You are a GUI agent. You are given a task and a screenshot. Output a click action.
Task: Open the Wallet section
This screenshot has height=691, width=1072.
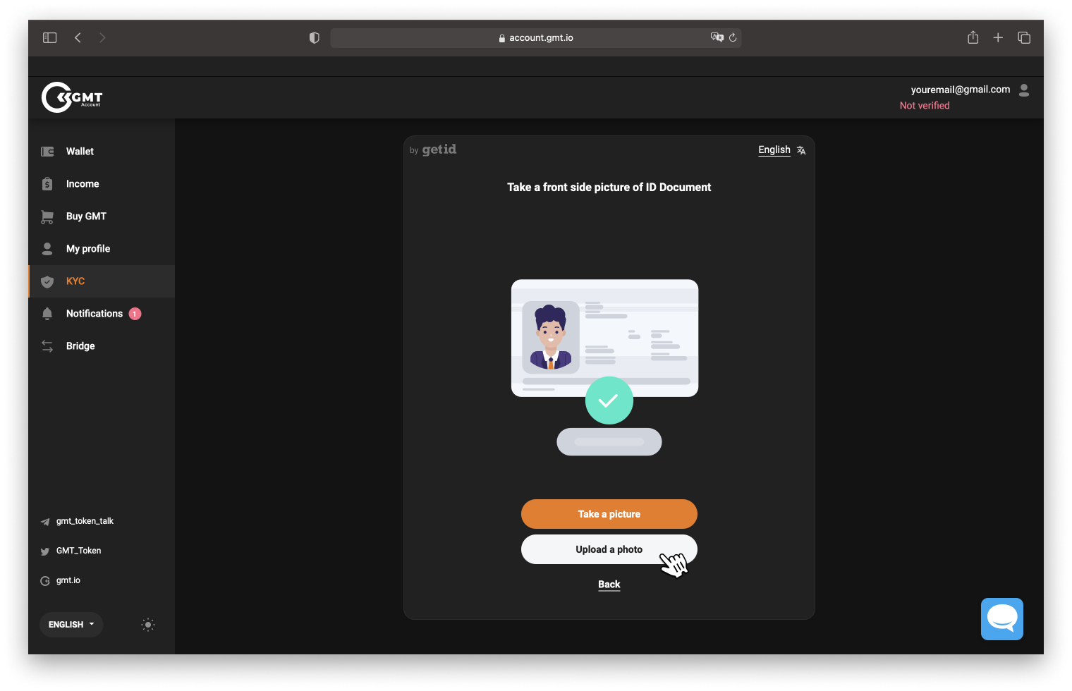(102, 152)
